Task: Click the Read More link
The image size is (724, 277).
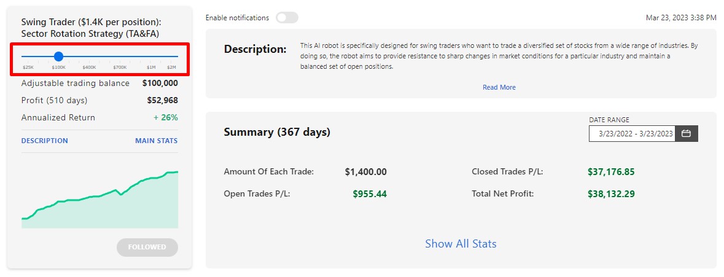Action: [x=499, y=87]
